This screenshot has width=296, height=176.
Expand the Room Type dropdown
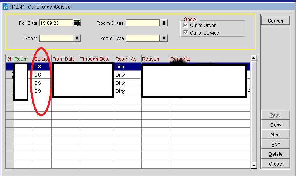164,38
